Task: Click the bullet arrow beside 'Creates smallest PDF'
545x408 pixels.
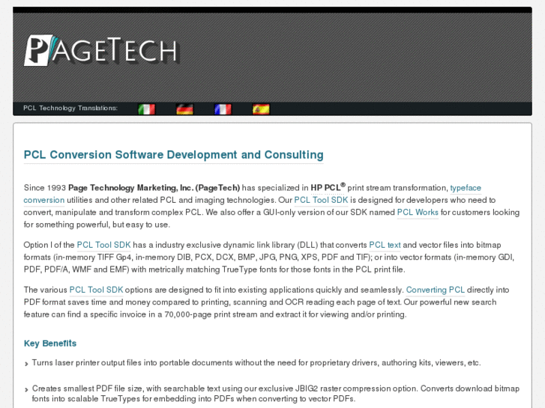Action: (26, 389)
